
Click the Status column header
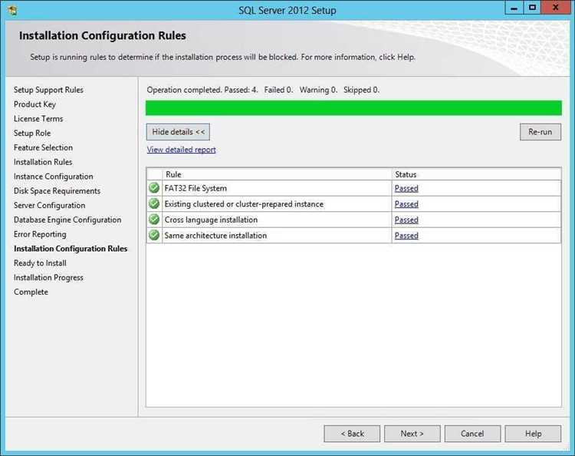[475, 174]
